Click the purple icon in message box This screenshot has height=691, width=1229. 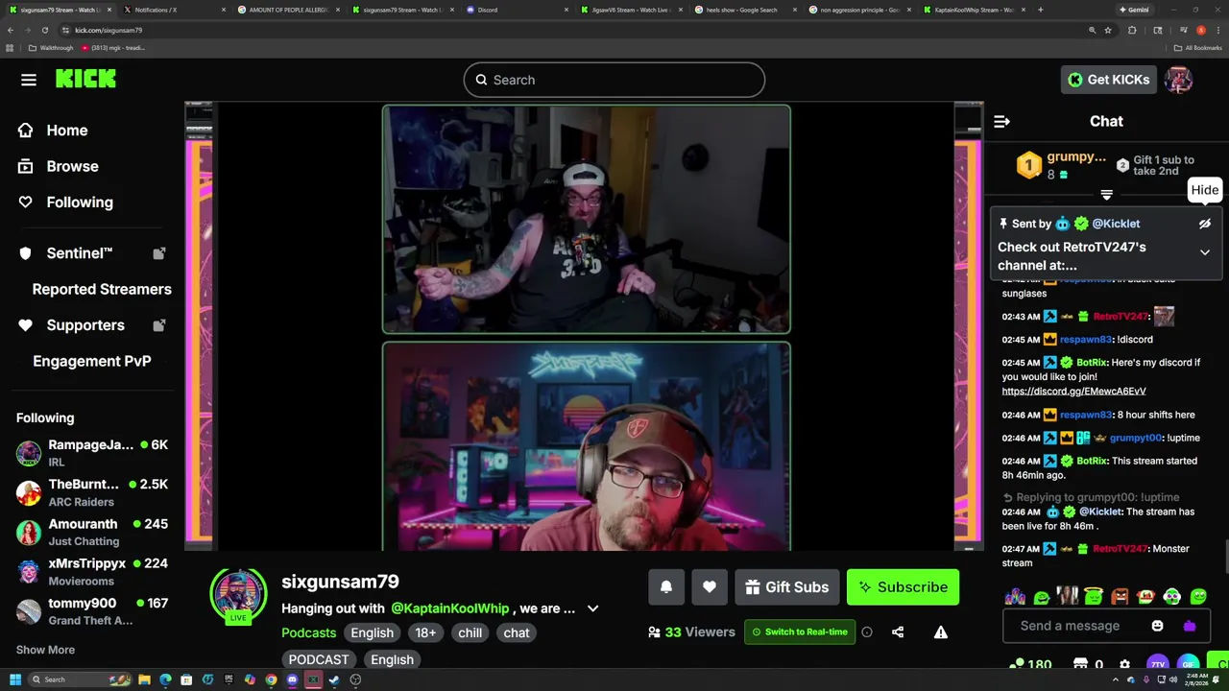click(1190, 626)
